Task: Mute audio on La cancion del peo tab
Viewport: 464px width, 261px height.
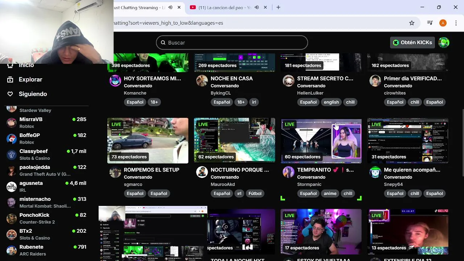Action: (x=257, y=7)
